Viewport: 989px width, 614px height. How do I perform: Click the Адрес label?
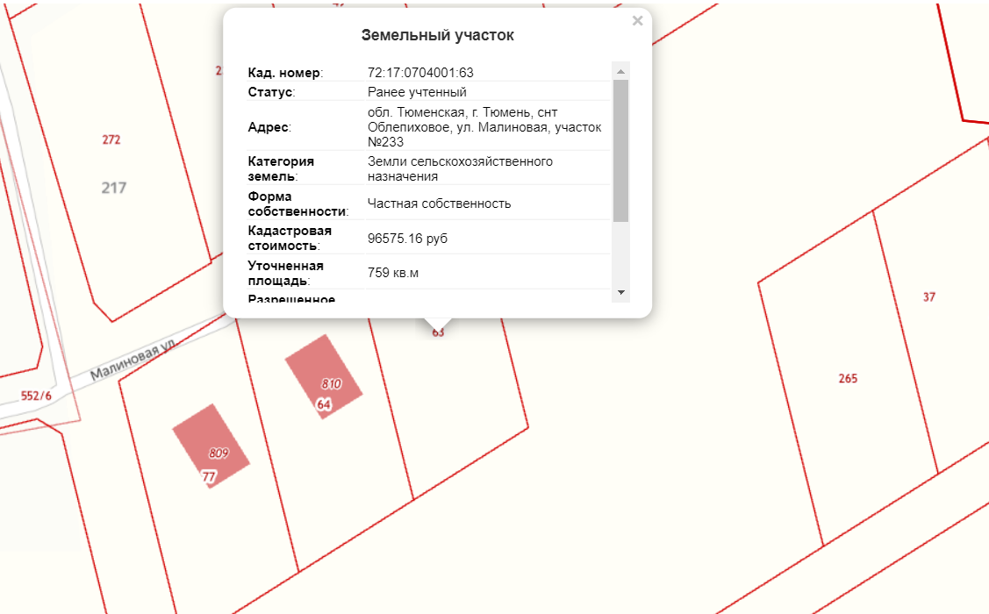pyautogui.click(x=269, y=126)
